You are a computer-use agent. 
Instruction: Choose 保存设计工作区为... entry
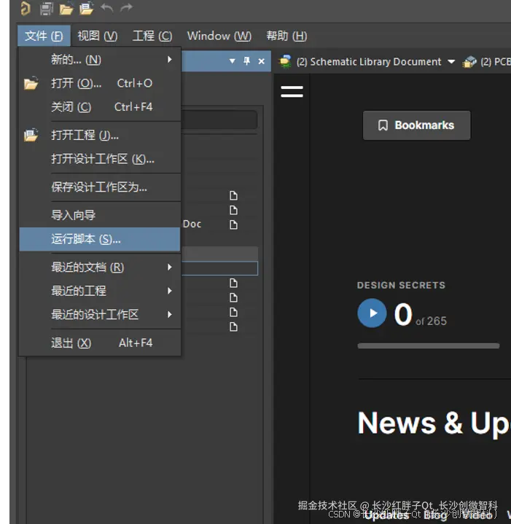coord(100,187)
